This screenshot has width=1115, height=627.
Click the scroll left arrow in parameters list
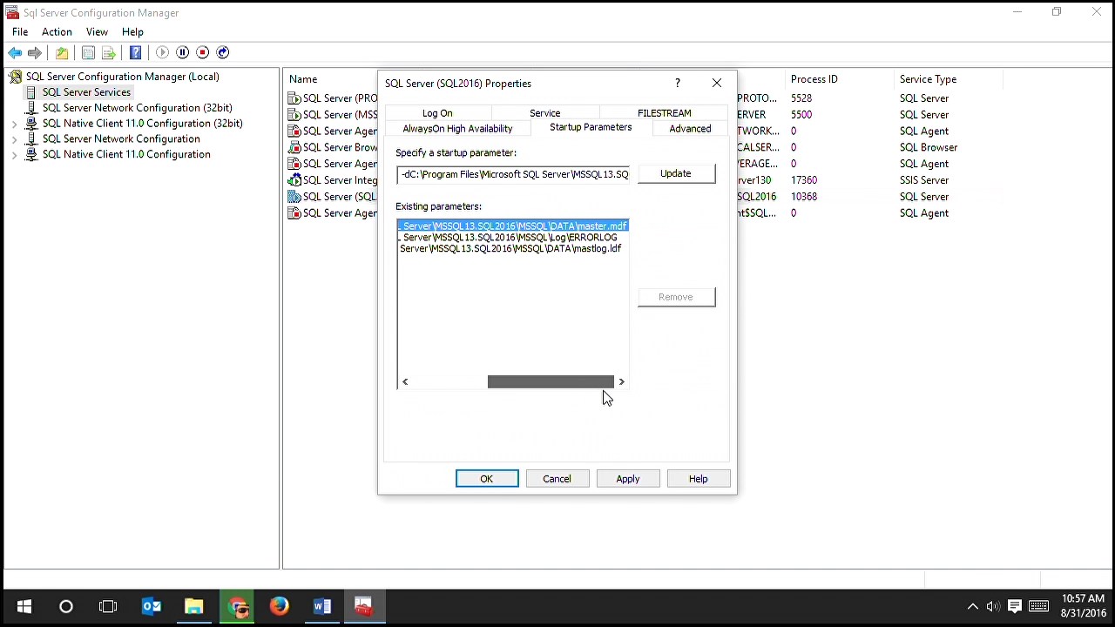click(405, 381)
